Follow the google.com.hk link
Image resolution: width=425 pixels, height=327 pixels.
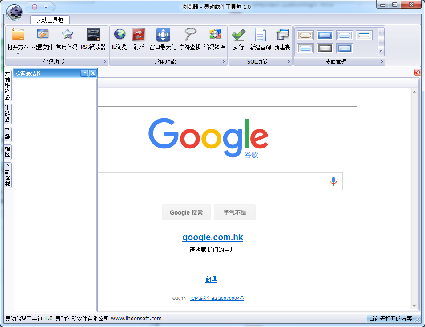click(213, 237)
